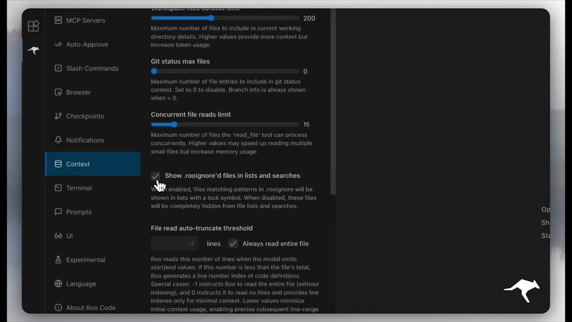This screenshot has height=322, width=572.
Task: Click the workspace files context limit slider
Action: pos(225,18)
